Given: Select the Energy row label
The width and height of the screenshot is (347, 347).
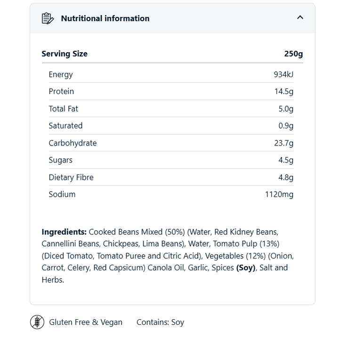Looking at the screenshot, I should click(61, 74).
